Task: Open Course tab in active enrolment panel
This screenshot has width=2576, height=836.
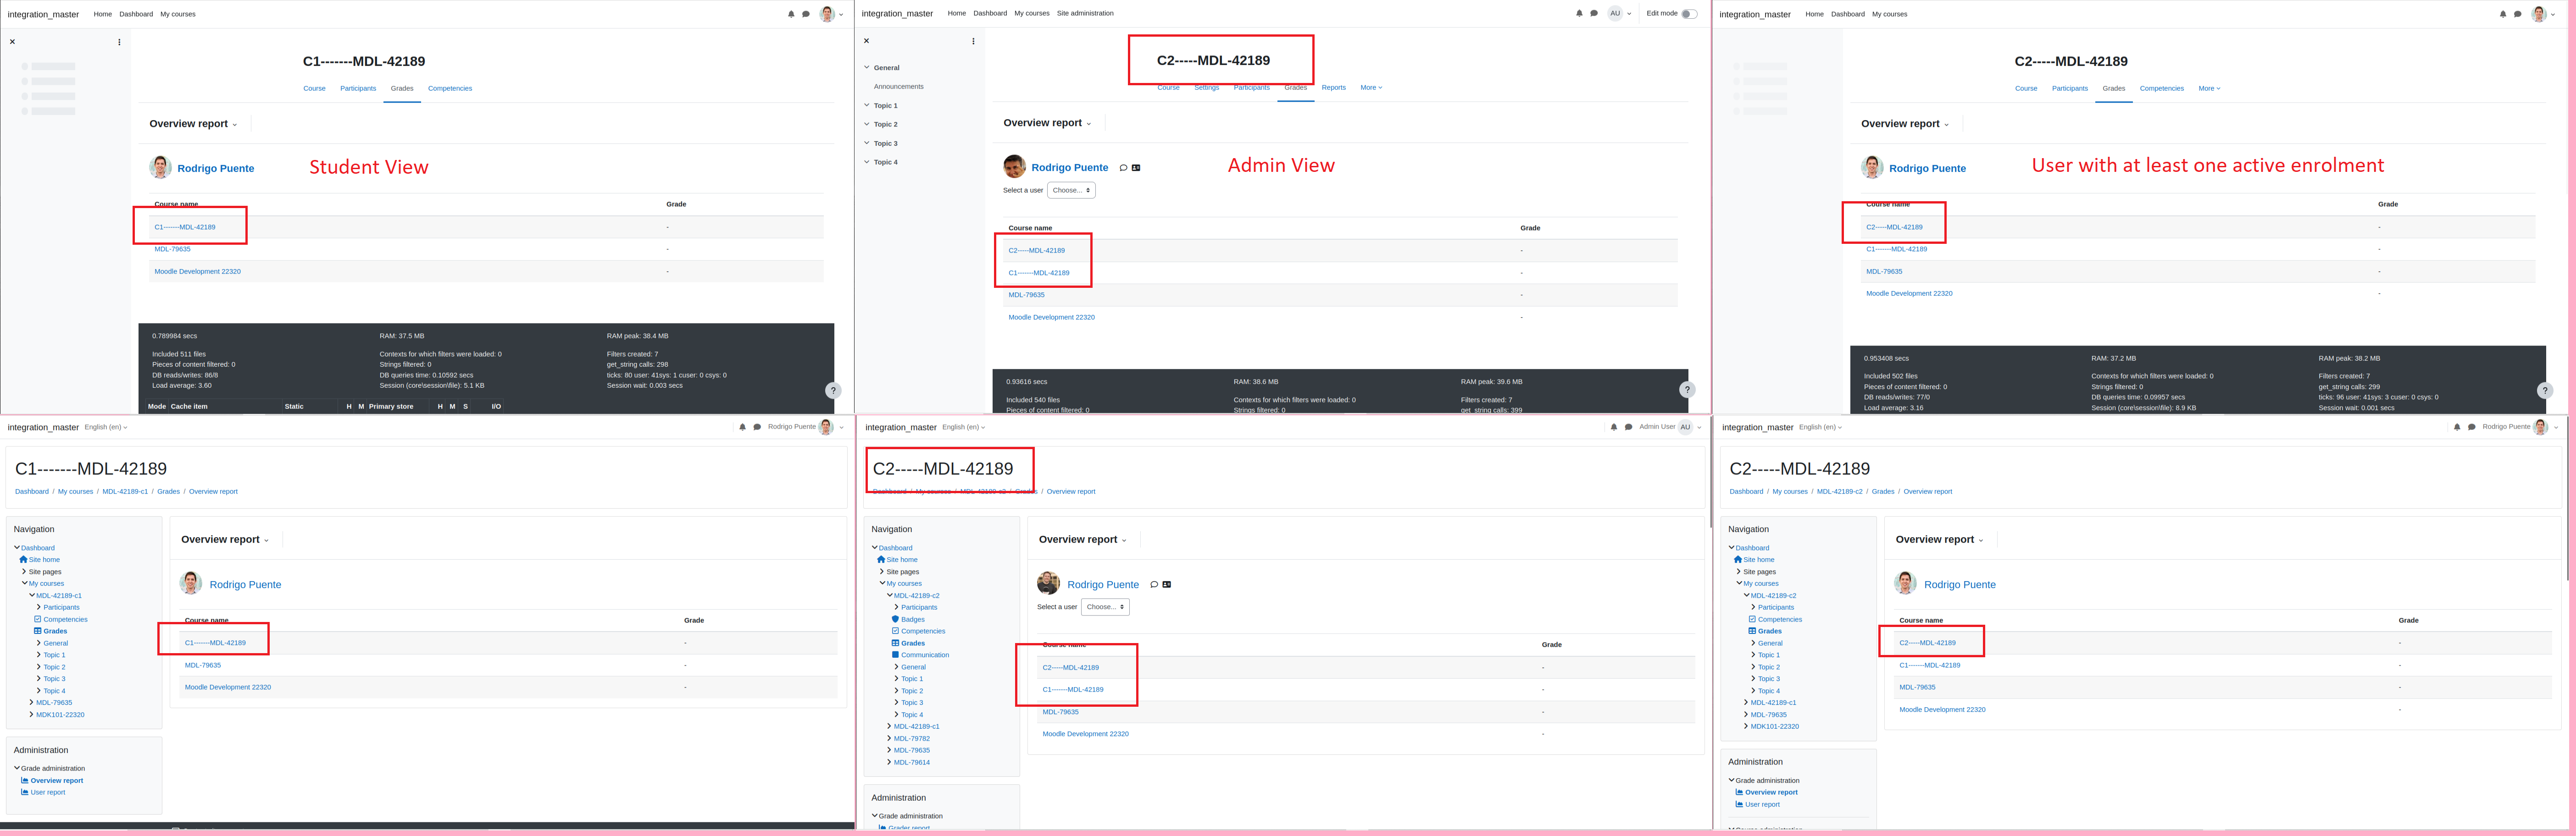Action: tap(2026, 89)
